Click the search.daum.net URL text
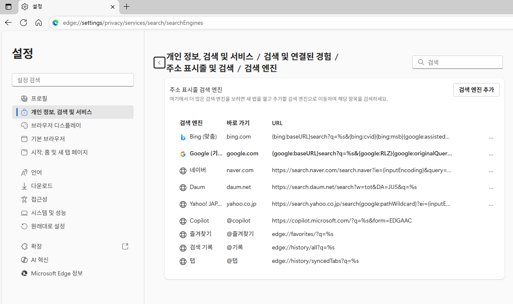This screenshot has height=304, width=513. pyautogui.click(x=344, y=187)
